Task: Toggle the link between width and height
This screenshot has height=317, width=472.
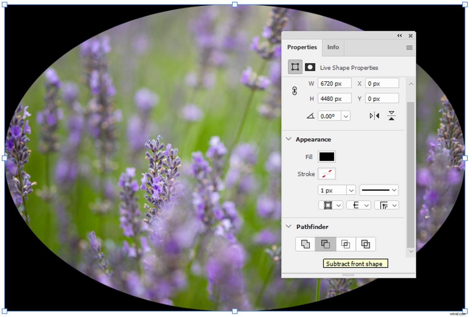Action: [x=295, y=91]
